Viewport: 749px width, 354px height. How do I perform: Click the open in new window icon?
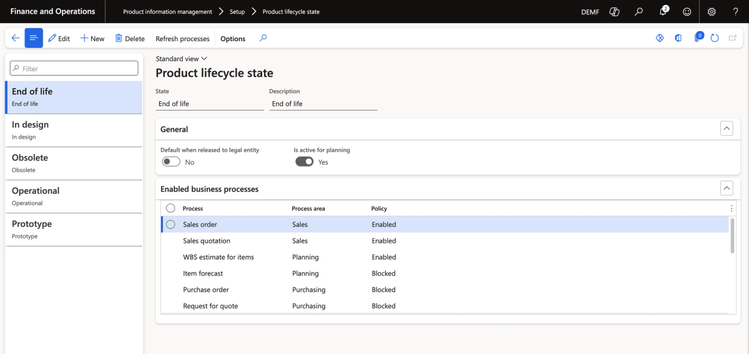tap(733, 38)
